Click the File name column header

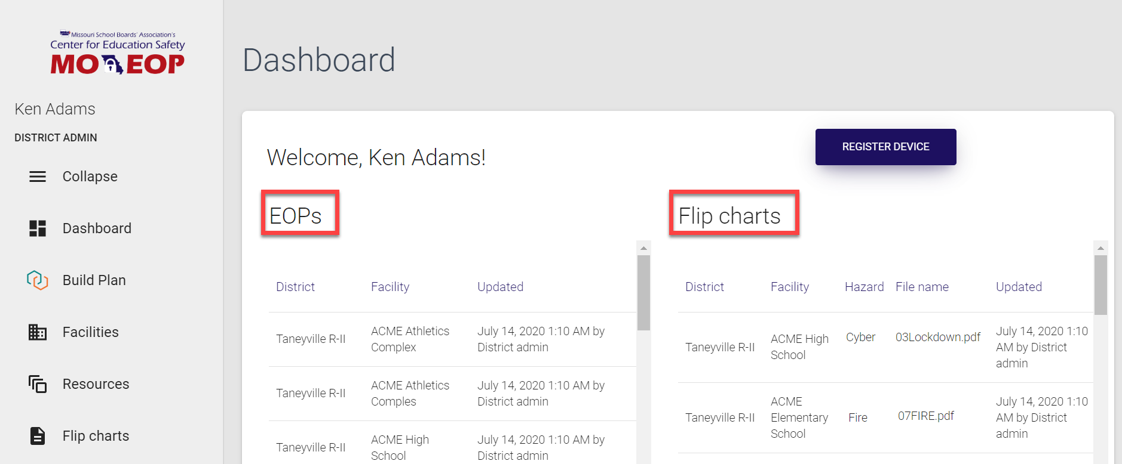(x=922, y=287)
